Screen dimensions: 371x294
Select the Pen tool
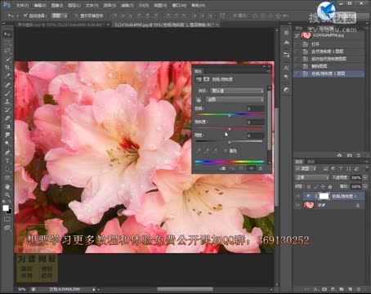point(7,153)
